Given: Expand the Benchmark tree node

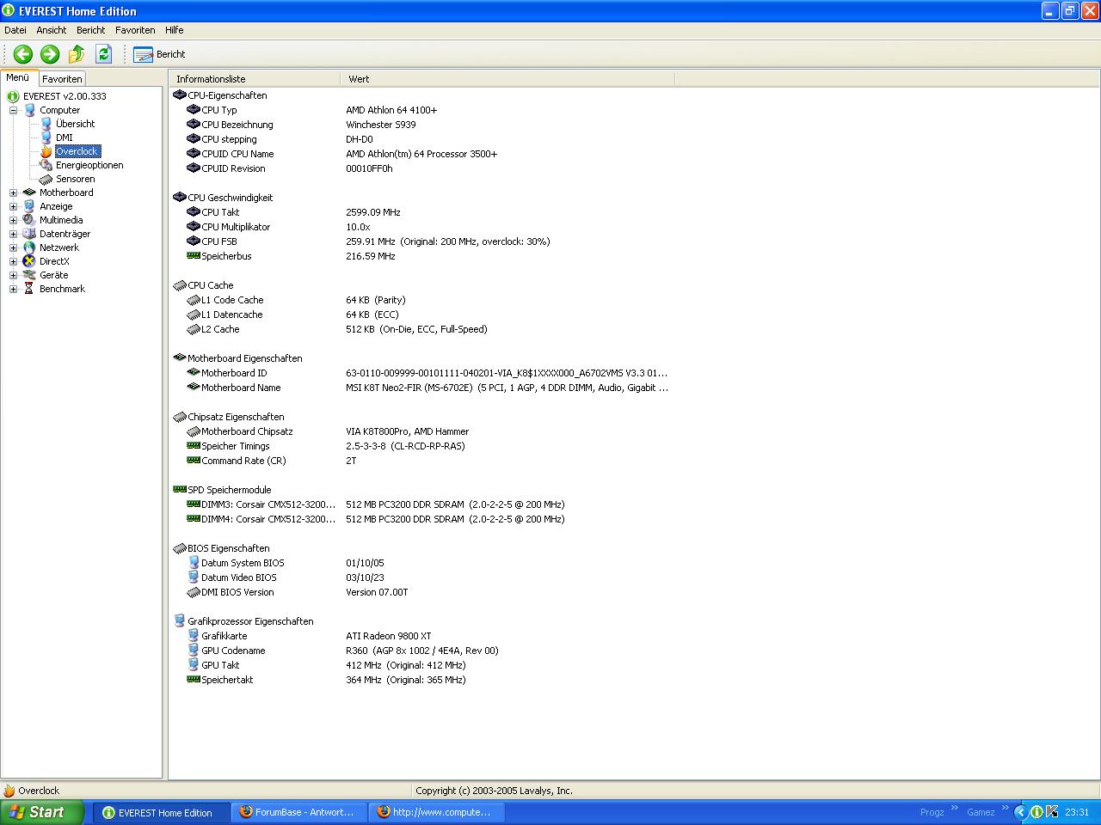Looking at the screenshot, I should [x=13, y=289].
